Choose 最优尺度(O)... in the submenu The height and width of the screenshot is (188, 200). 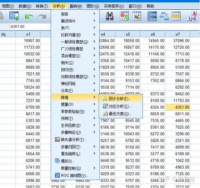(121, 114)
